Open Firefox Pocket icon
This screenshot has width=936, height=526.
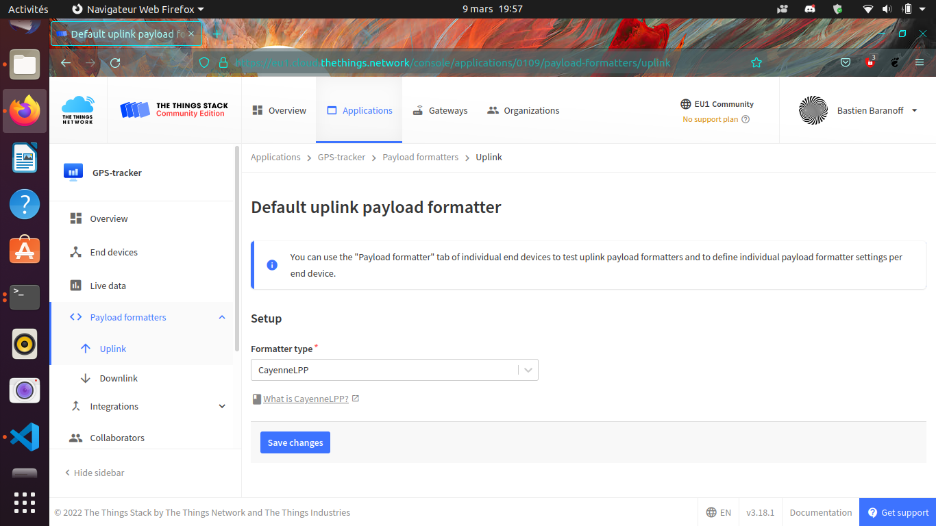coord(846,62)
